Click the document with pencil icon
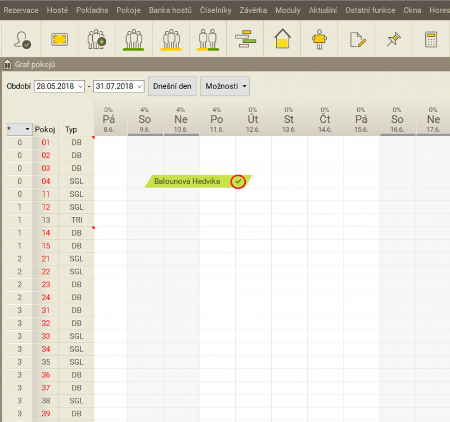Viewport: 450px width, 422px height. coord(357,39)
